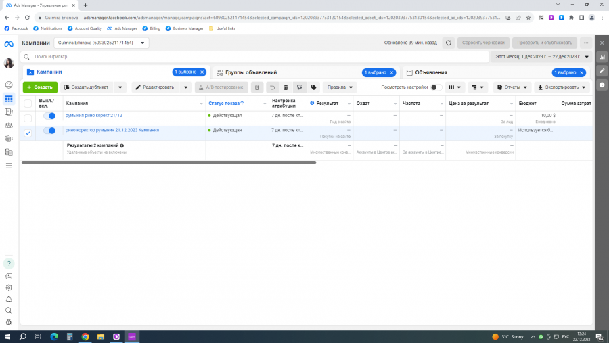Click the horizontal table scrollbar
This screenshot has width=609, height=343.
click(169, 162)
